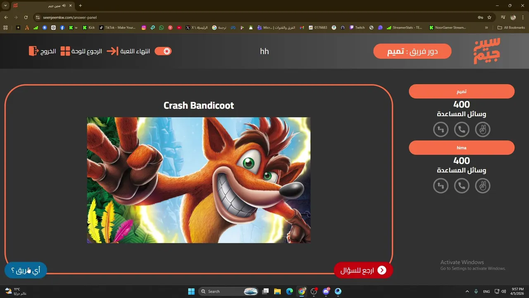Viewport: 529px width, 298px height.
Task: Select the سين جيم browser tab
Action: point(43,5)
